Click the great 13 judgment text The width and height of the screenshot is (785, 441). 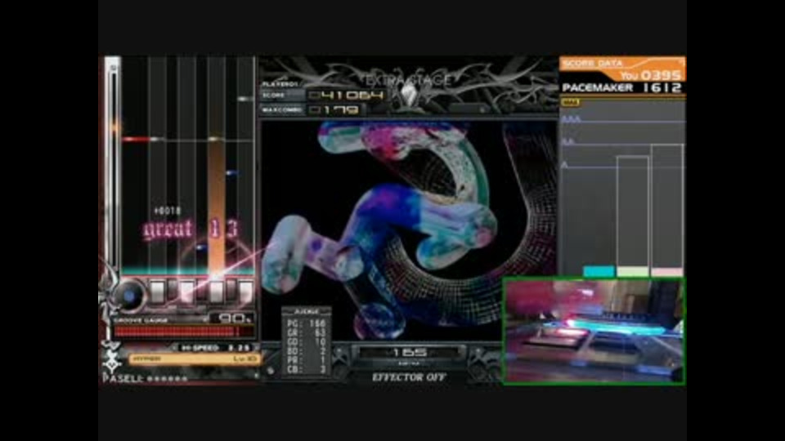pos(191,229)
